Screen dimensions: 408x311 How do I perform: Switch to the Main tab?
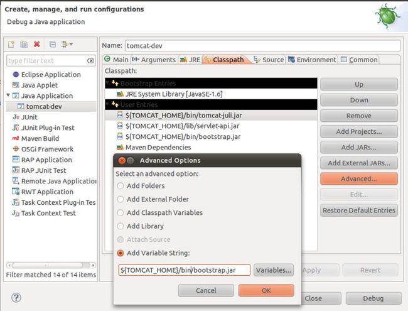[116, 60]
